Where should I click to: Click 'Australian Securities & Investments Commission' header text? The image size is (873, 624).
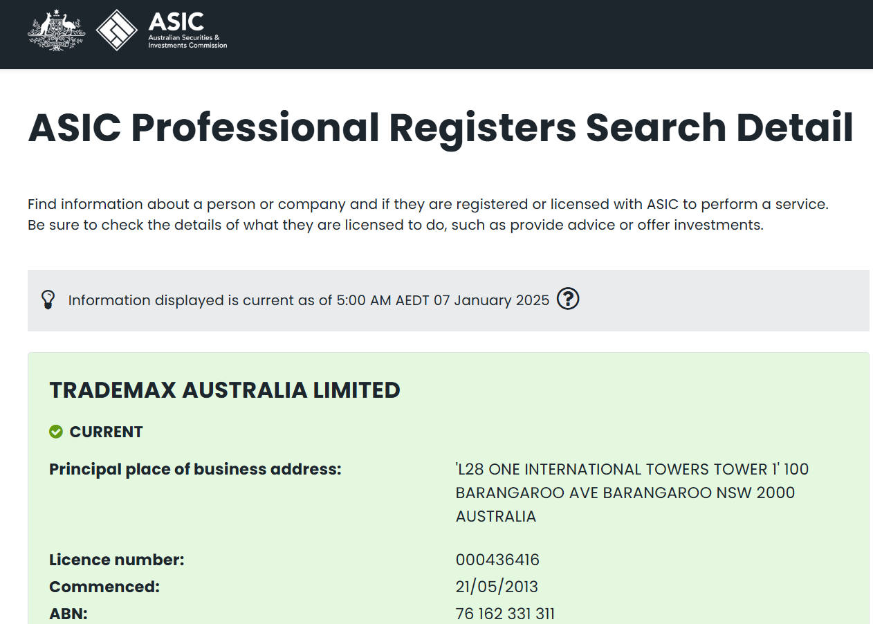[187, 42]
